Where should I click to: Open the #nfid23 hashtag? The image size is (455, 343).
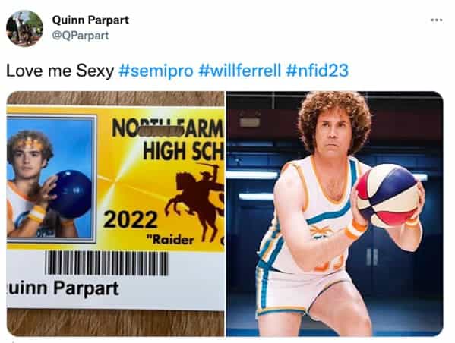318,71
